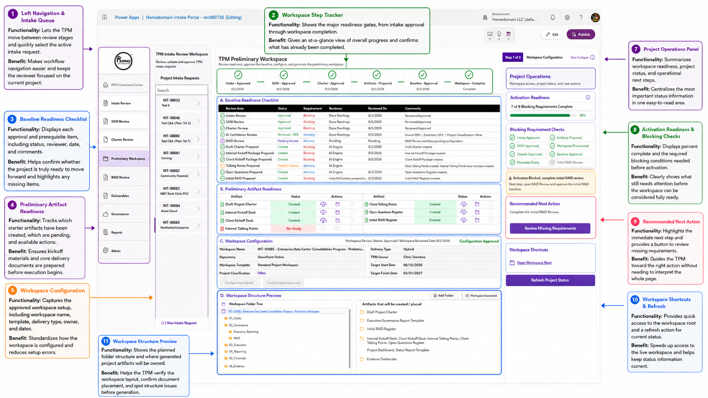Click the Workspace Folder Tree scrollbar
The image size is (708, 398).
(349, 338)
